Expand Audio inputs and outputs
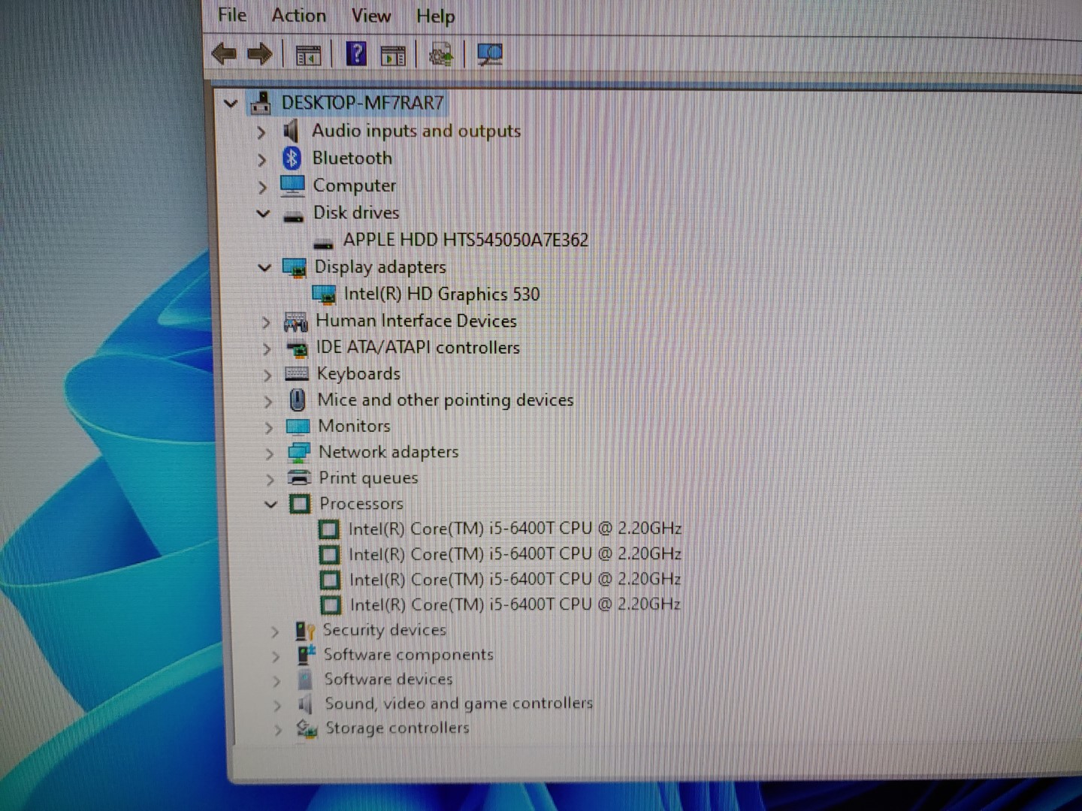1082x811 pixels. 261,132
